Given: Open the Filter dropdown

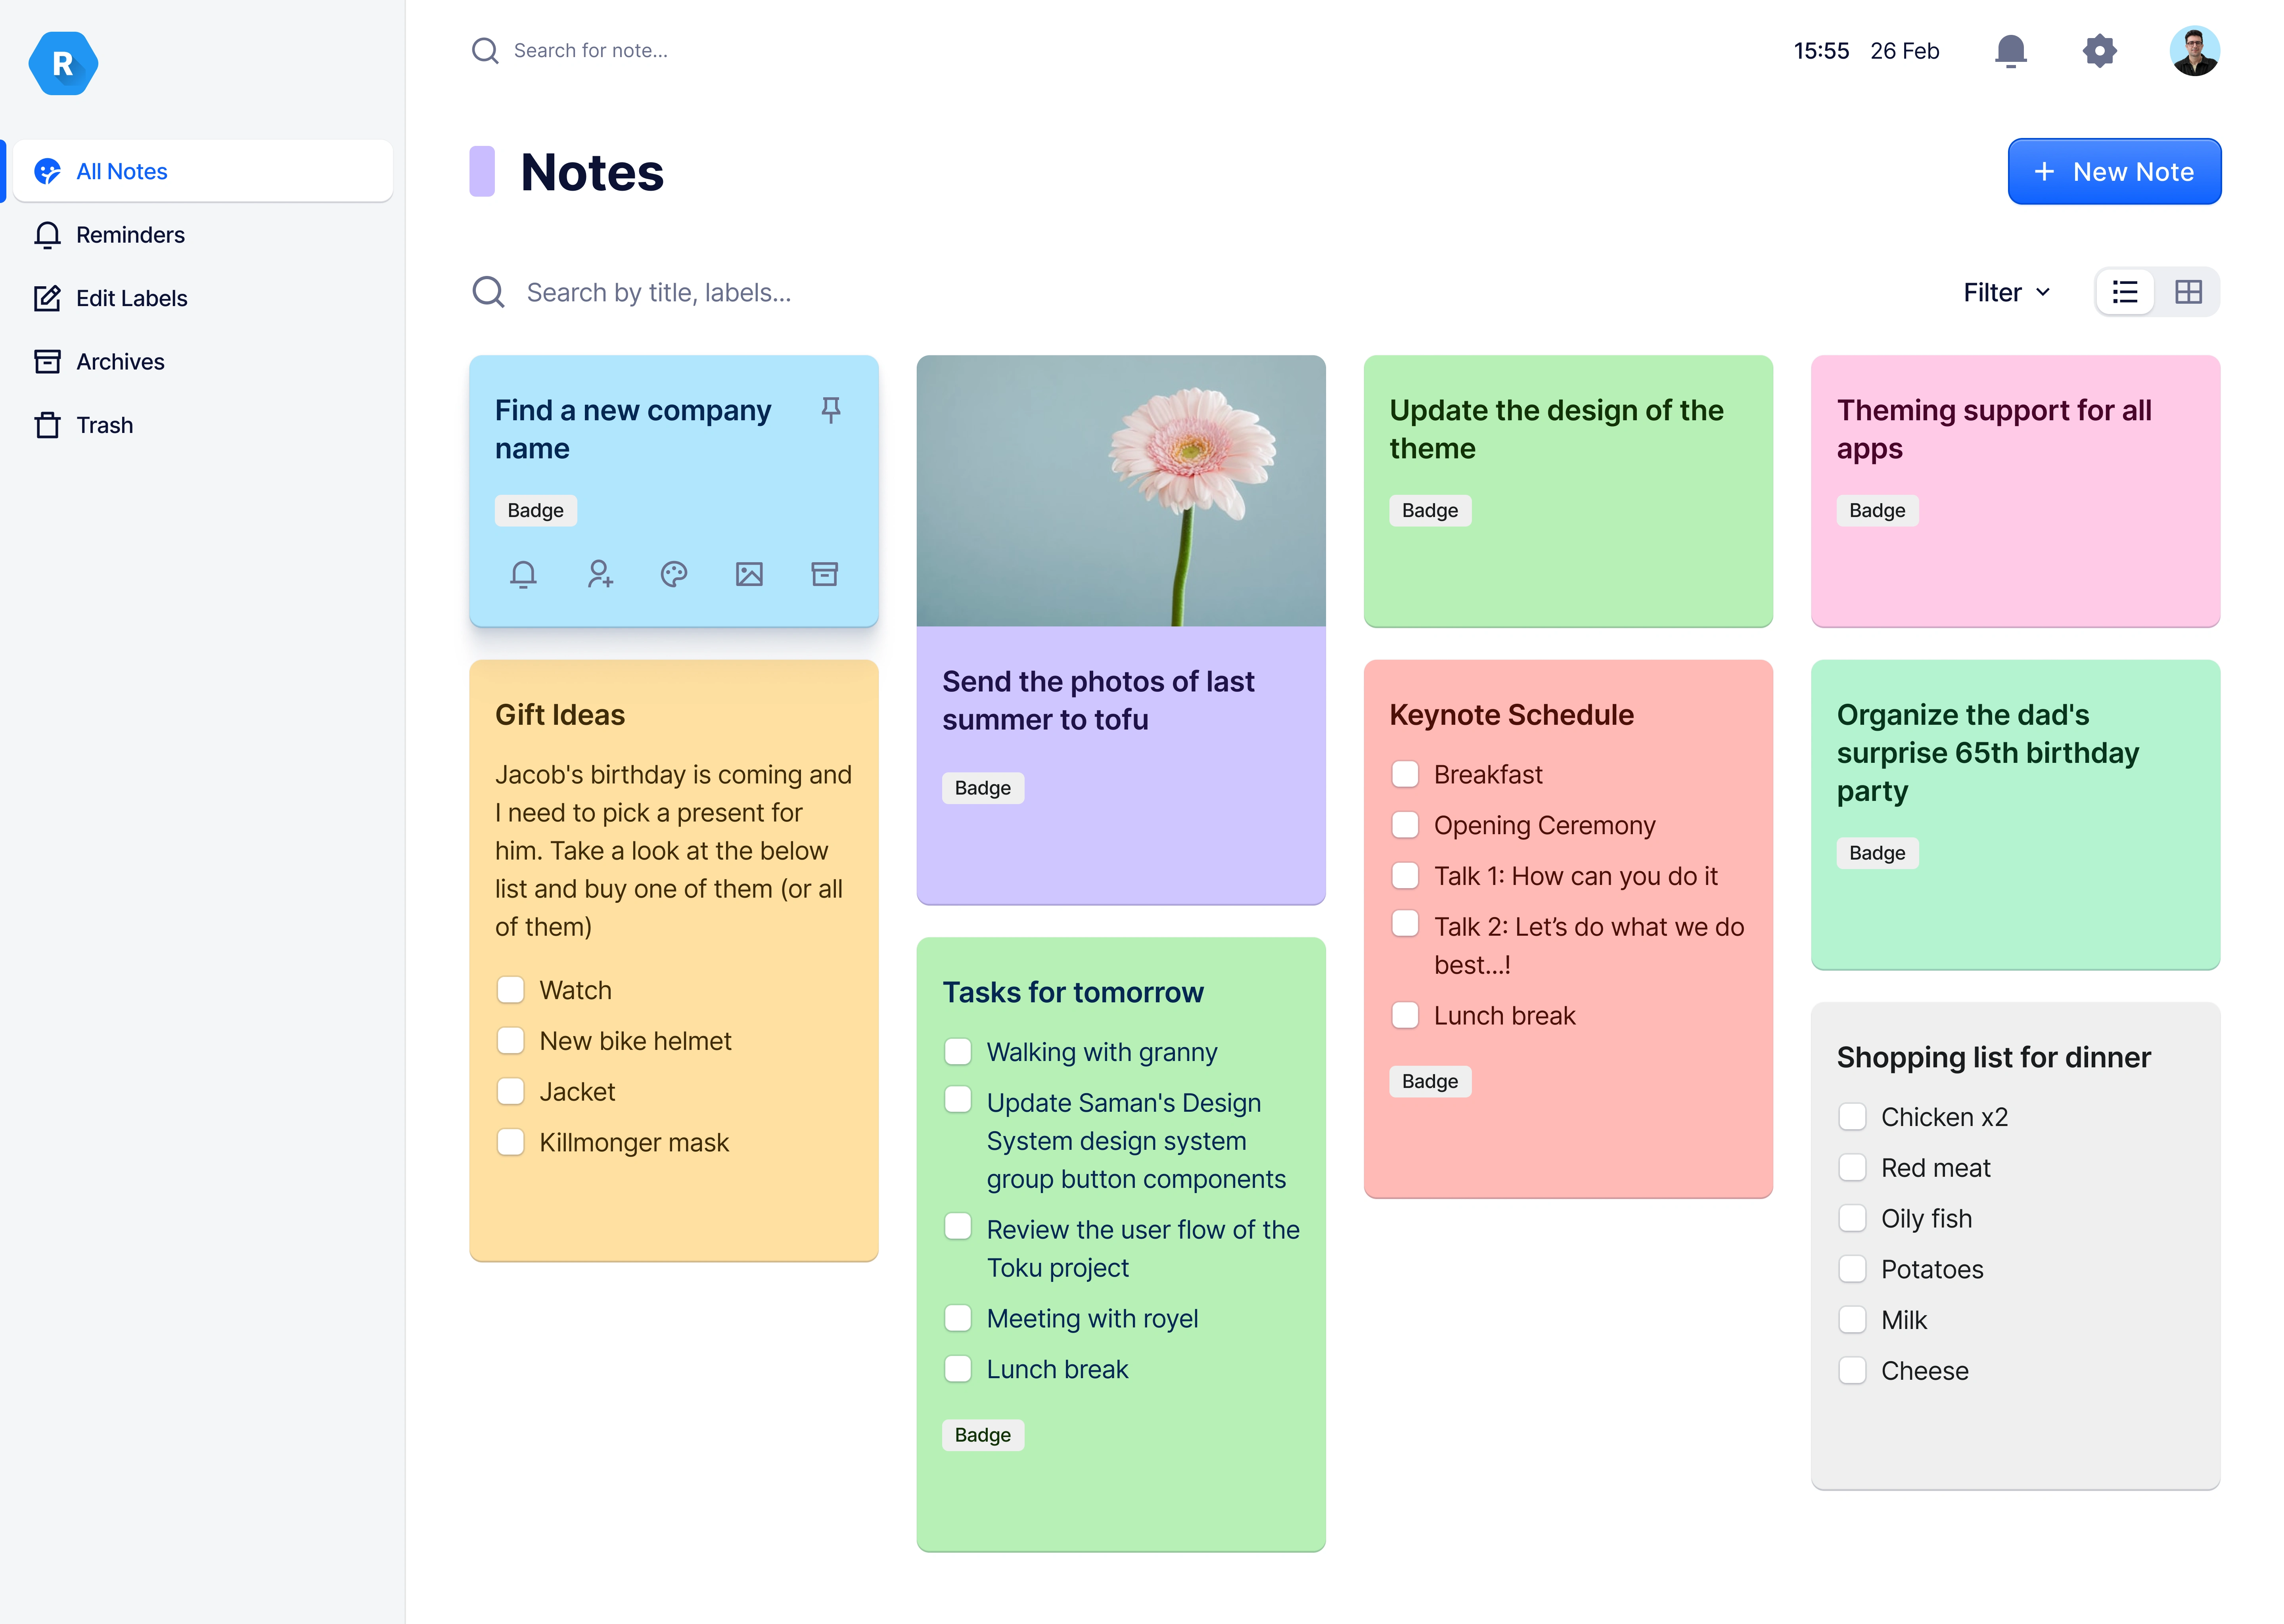Looking at the screenshot, I should click(x=2006, y=292).
